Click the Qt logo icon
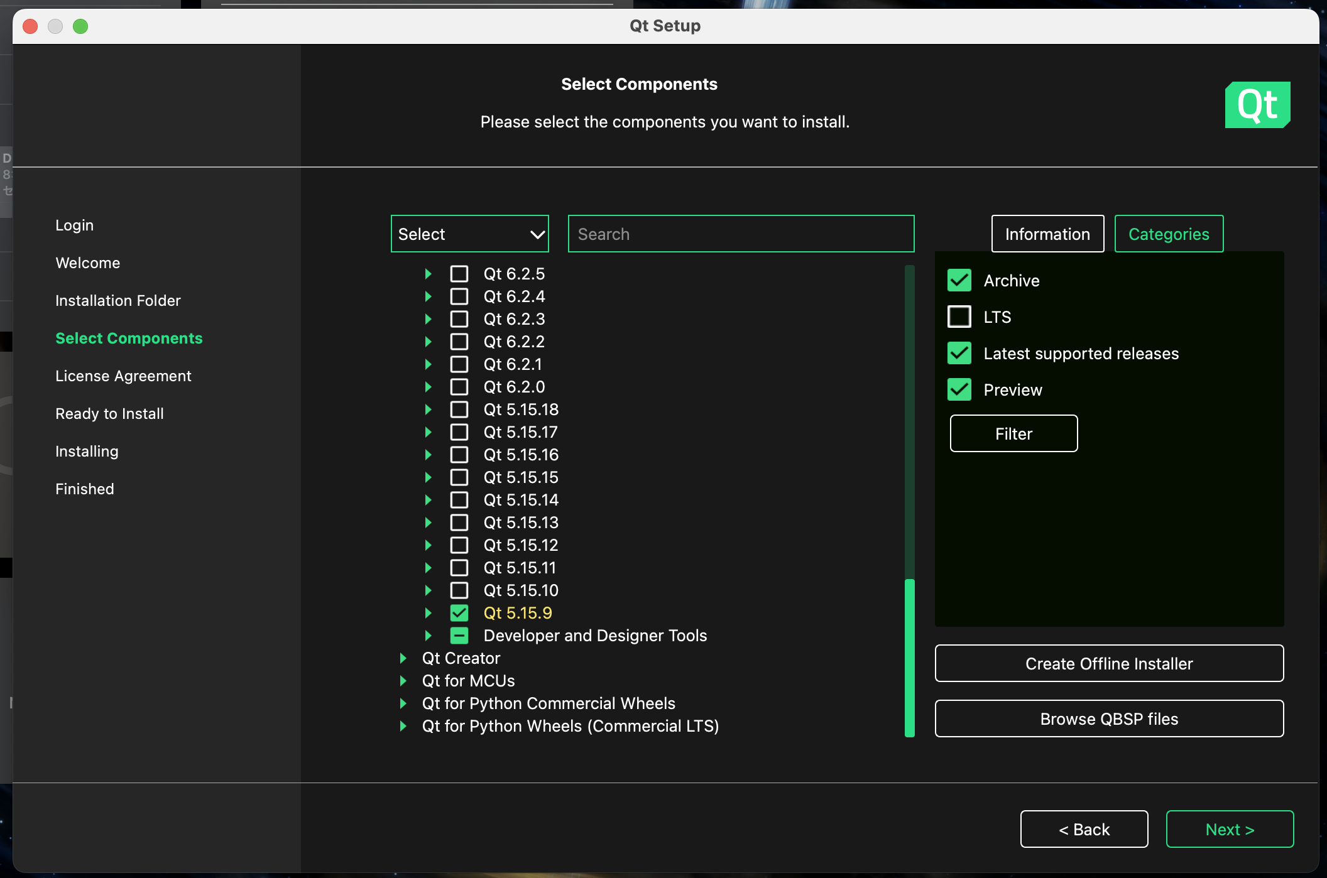Image resolution: width=1327 pixels, height=878 pixels. click(1257, 105)
